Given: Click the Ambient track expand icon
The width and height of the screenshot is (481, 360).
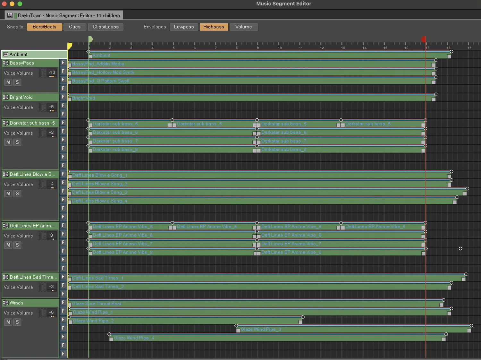Looking at the screenshot, I should (5, 54).
